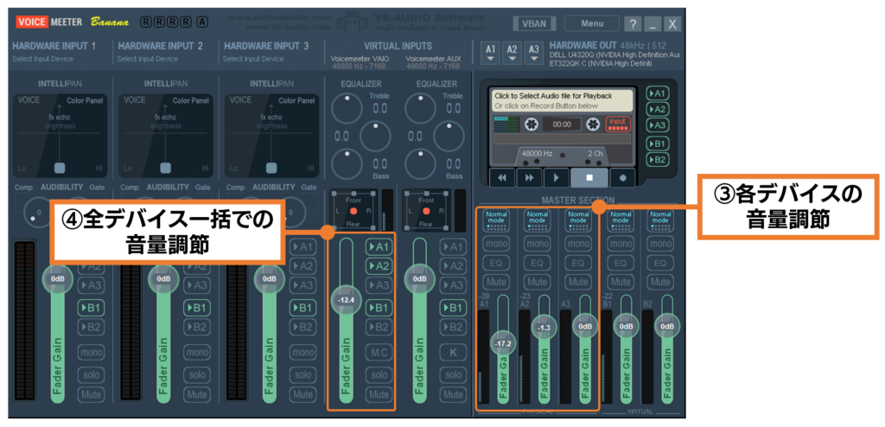This screenshot has width=885, height=427.
Task: Toggle the cassette recorder A1 bus button
Action: tap(658, 93)
